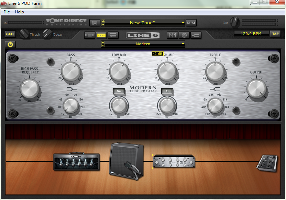Toggle the noise GATE on or off
Viewport: 286px width, 200px height.
pos(10,34)
